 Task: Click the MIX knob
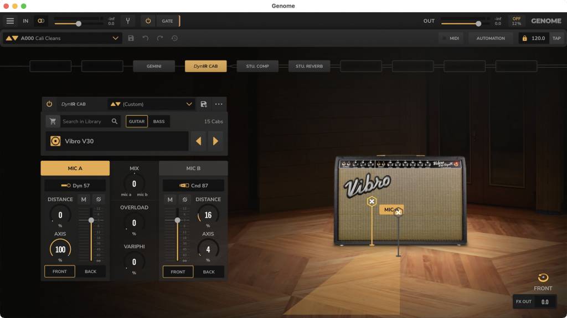click(134, 184)
